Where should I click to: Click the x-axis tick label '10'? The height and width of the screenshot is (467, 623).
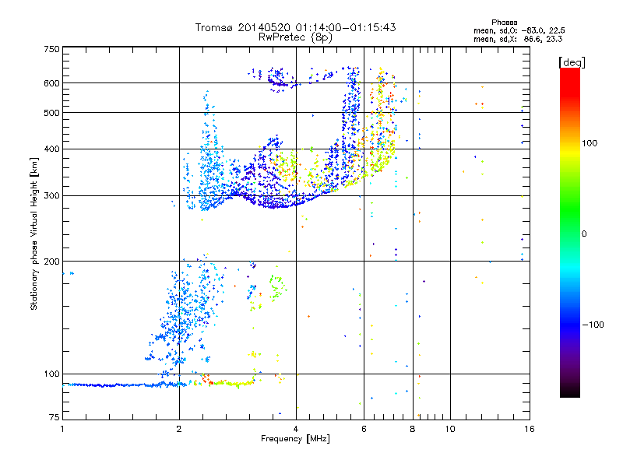coord(450,429)
